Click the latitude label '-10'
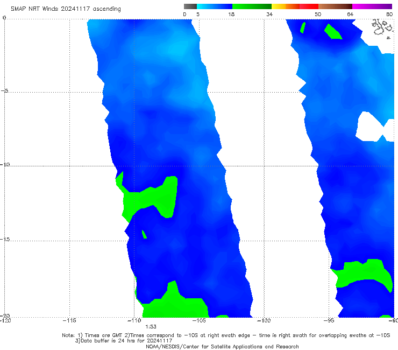The width and height of the screenshot is (398, 350). [5, 164]
